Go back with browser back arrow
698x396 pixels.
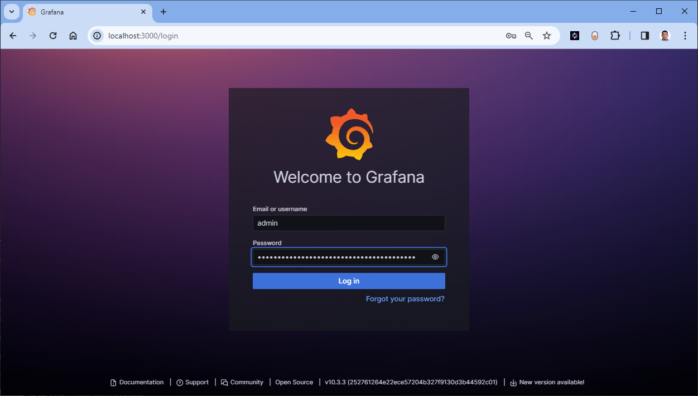click(13, 36)
